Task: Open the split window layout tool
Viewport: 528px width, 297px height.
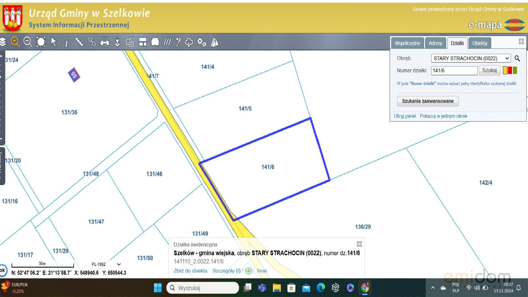Action: (x=143, y=42)
